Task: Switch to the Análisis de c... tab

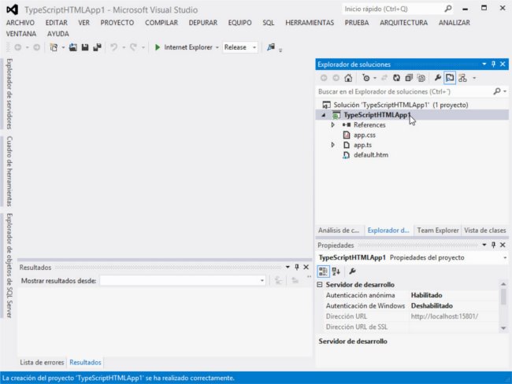Action: click(x=339, y=231)
